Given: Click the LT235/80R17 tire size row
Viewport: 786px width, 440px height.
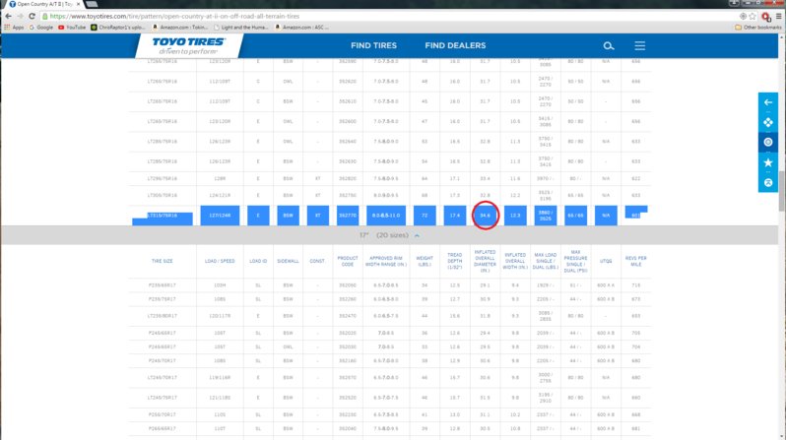Looking at the screenshot, I should tap(390, 316).
